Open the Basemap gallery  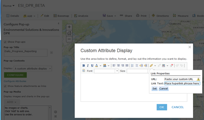click(61, 16)
